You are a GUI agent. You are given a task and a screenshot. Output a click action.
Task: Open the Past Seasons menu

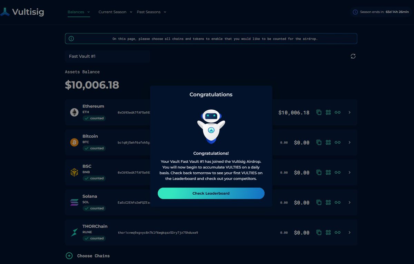coord(148,12)
